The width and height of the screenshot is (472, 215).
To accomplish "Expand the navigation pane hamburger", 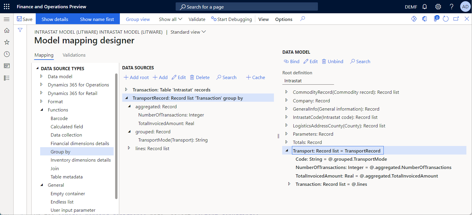I will (6, 19).
